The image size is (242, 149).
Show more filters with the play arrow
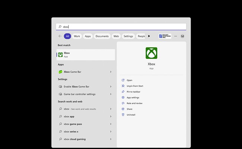(x=149, y=36)
